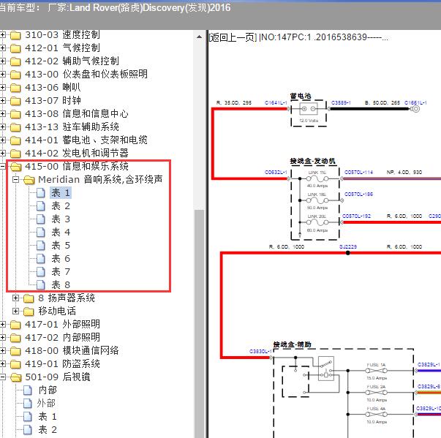Screen dimensions: 441x438
Task: Click connector label C0570L-114 in diagram
Action: (x=358, y=172)
